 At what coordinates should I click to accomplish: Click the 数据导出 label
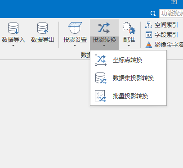pyautogui.click(x=43, y=40)
